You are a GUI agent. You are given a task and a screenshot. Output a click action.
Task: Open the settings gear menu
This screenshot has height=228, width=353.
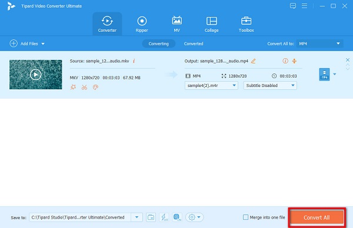tap(195, 217)
